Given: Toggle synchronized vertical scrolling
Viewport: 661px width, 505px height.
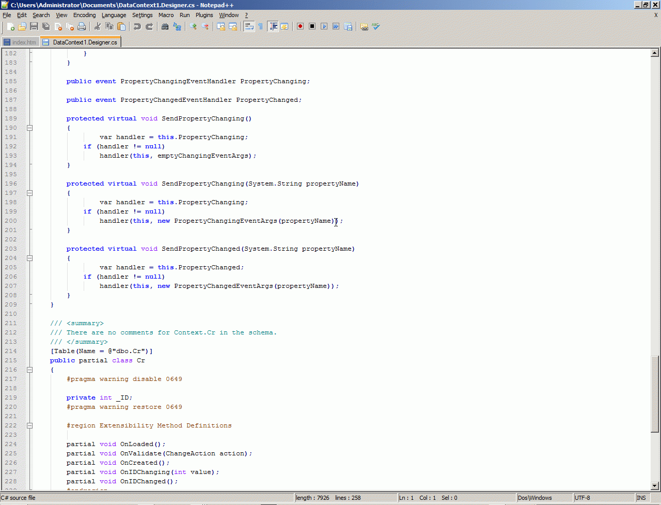Looking at the screenshot, I should [221, 26].
